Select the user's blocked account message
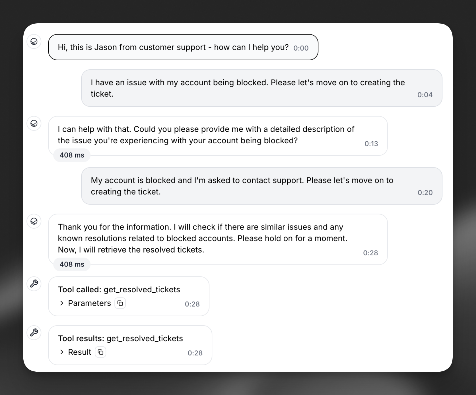The height and width of the screenshot is (395, 476). pyautogui.click(x=256, y=88)
